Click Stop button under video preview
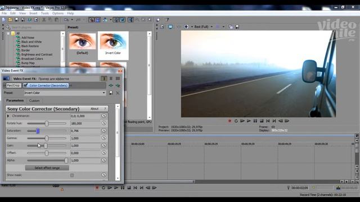The width and height of the screenshot is (360, 202). click(x=262, y=121)
